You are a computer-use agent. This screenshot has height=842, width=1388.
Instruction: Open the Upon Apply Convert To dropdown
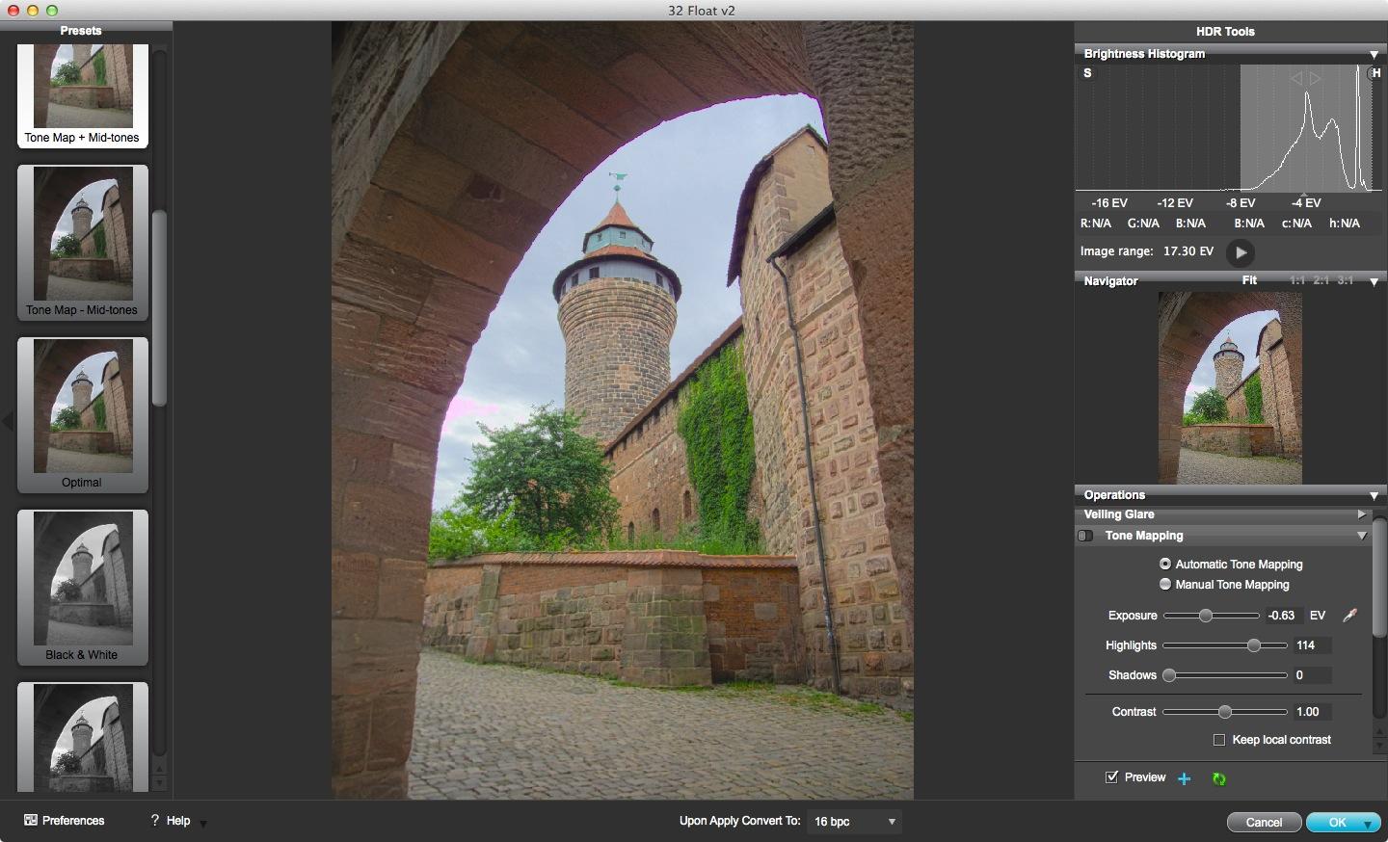tap(854, 822)
